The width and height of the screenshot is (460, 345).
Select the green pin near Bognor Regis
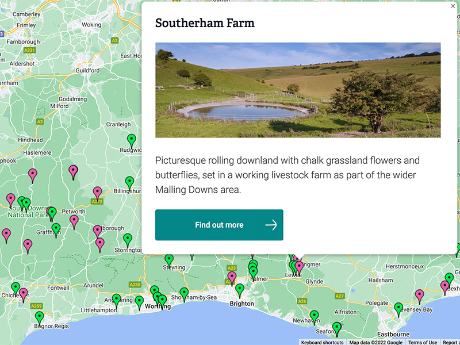[x=39, y=315]
